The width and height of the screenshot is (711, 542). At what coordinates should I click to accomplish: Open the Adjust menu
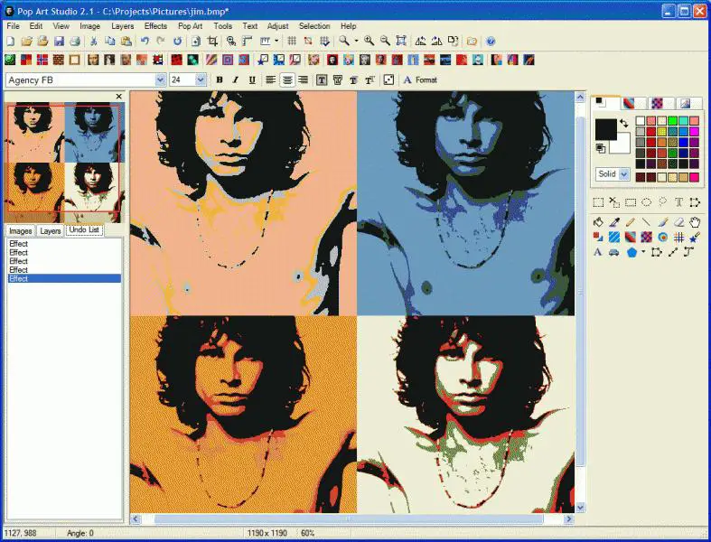(x=277, y=26)
